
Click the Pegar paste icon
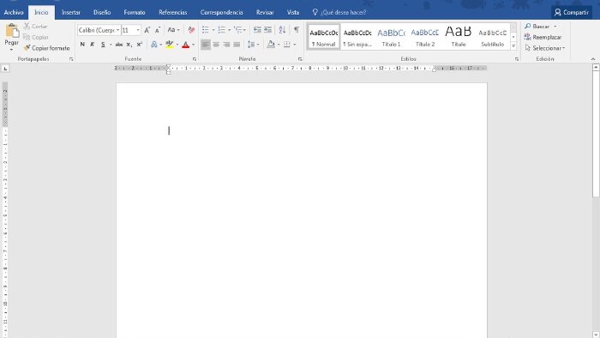[x=12, y=31]
